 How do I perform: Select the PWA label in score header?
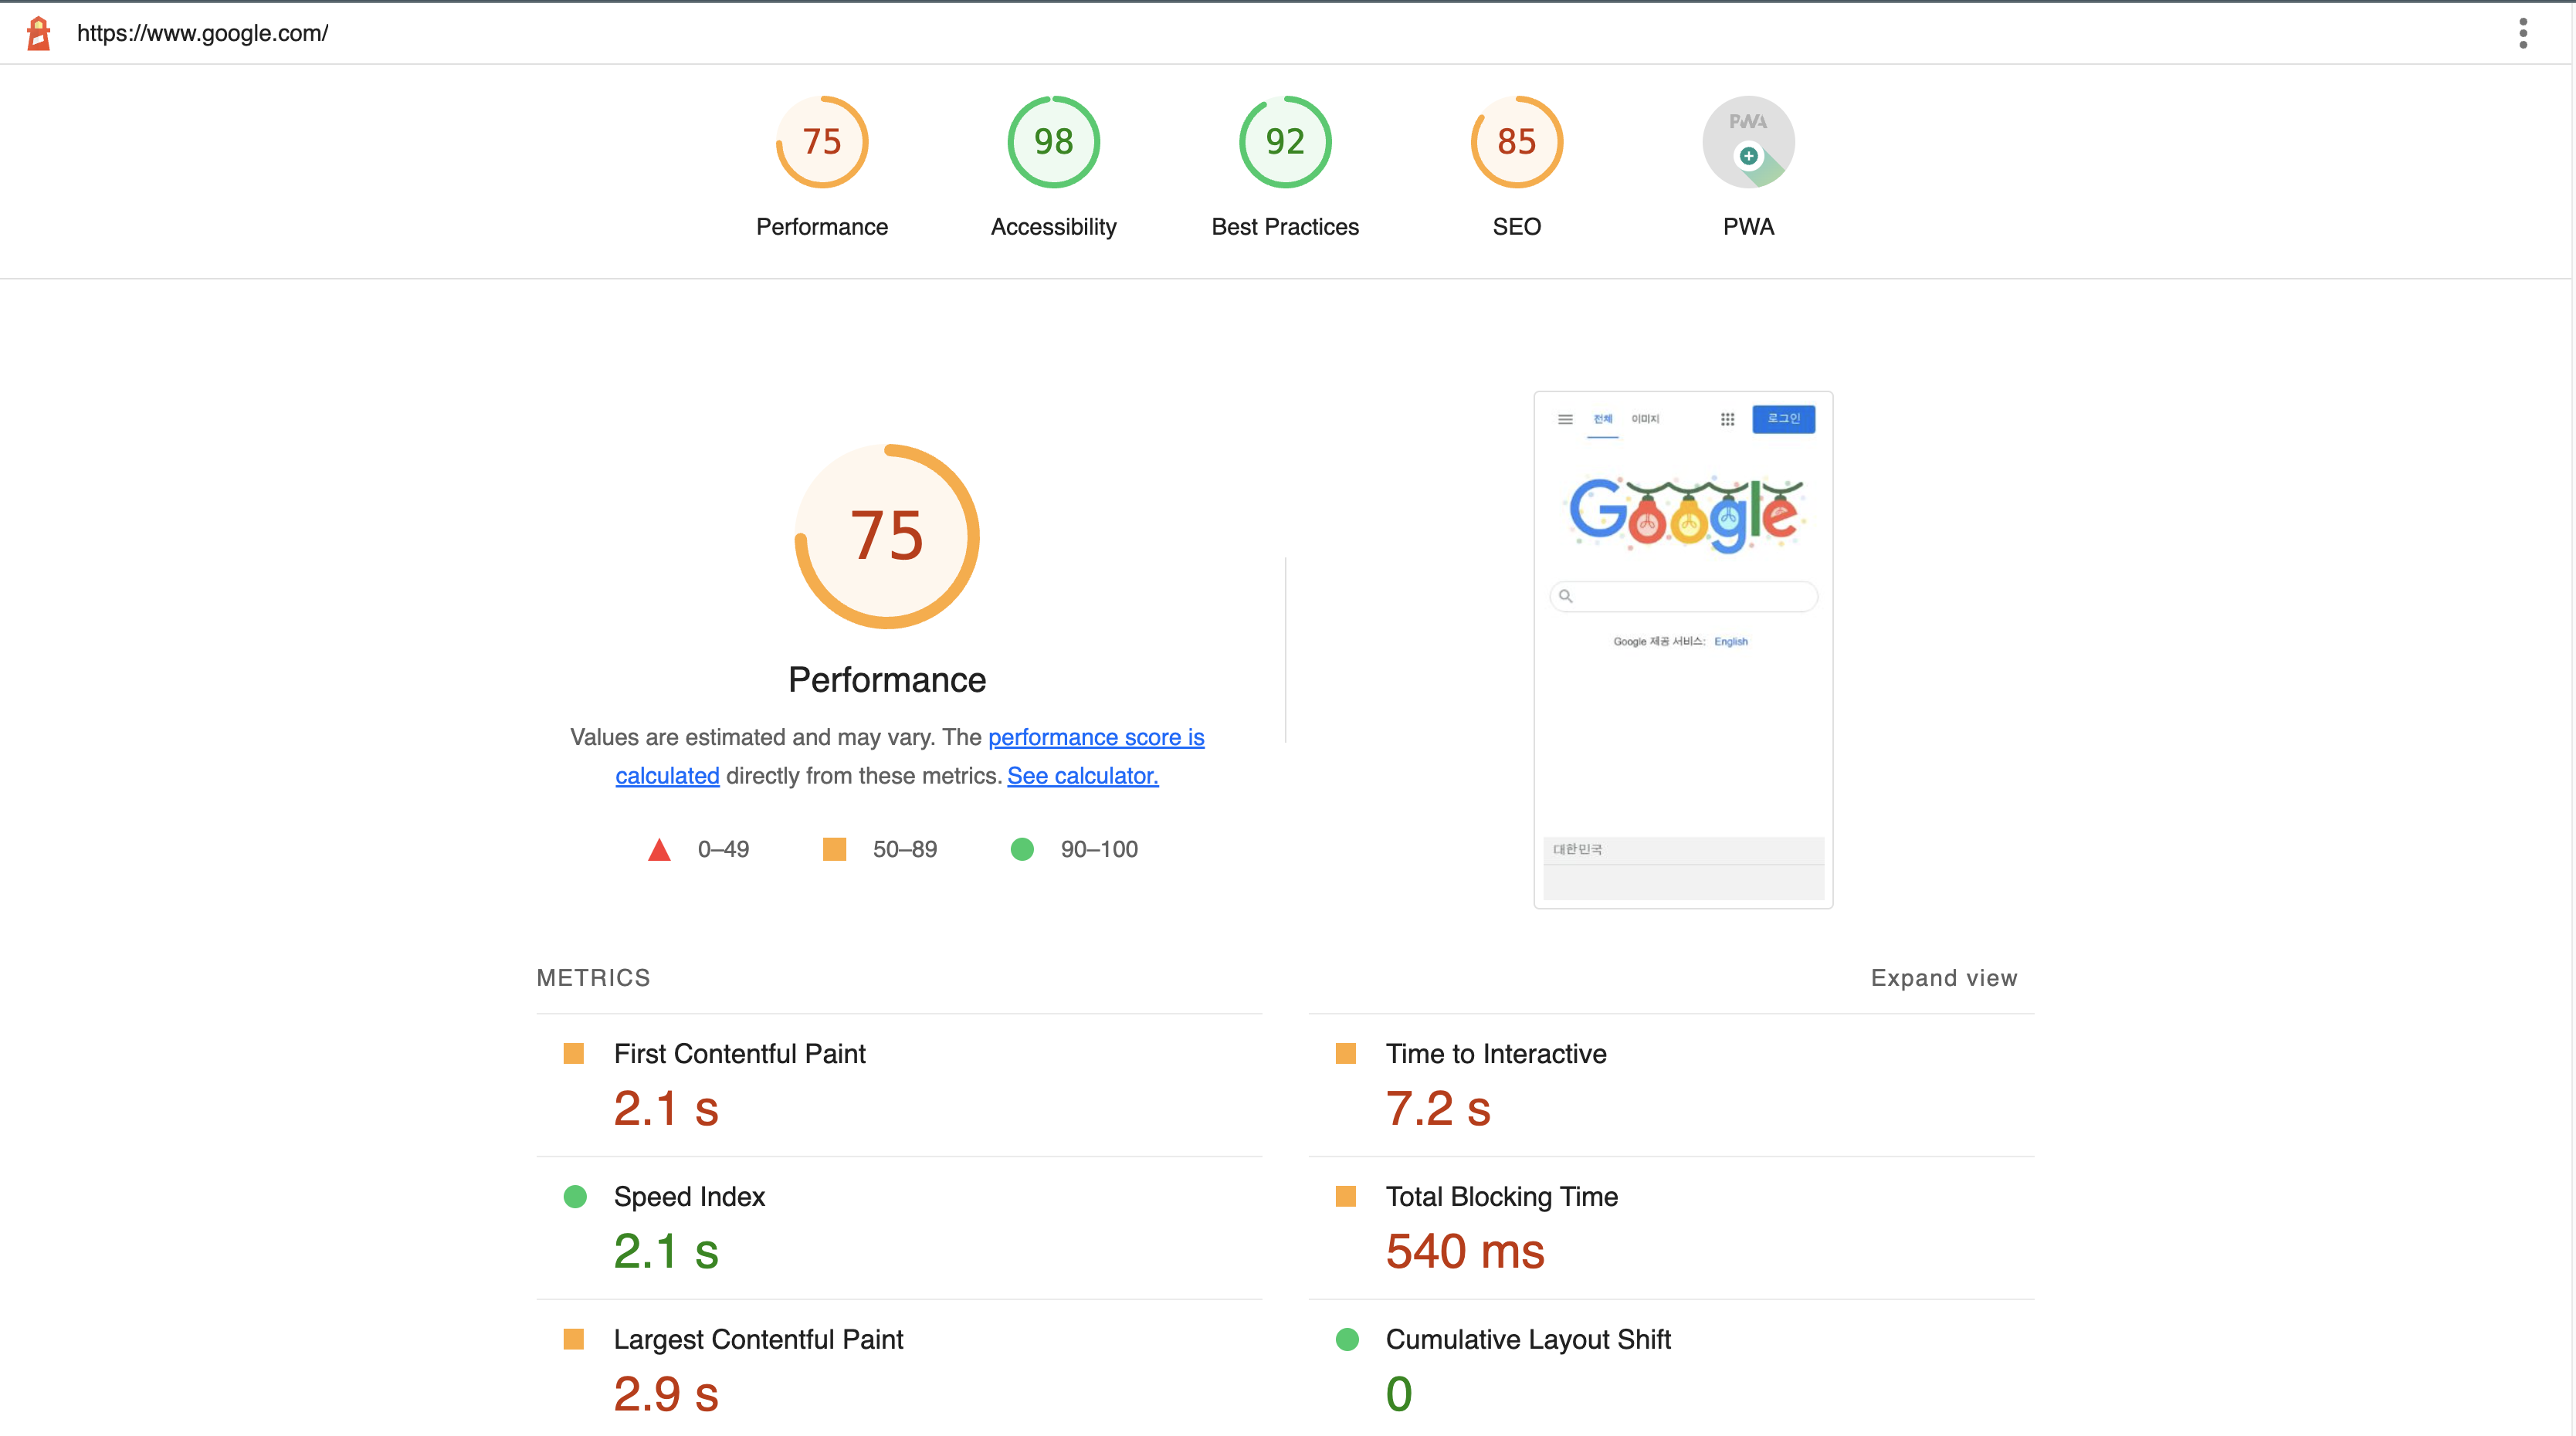(x=1748, y=227)
